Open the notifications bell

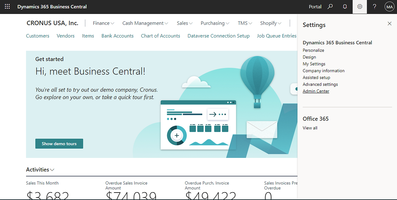coord(345,7)
